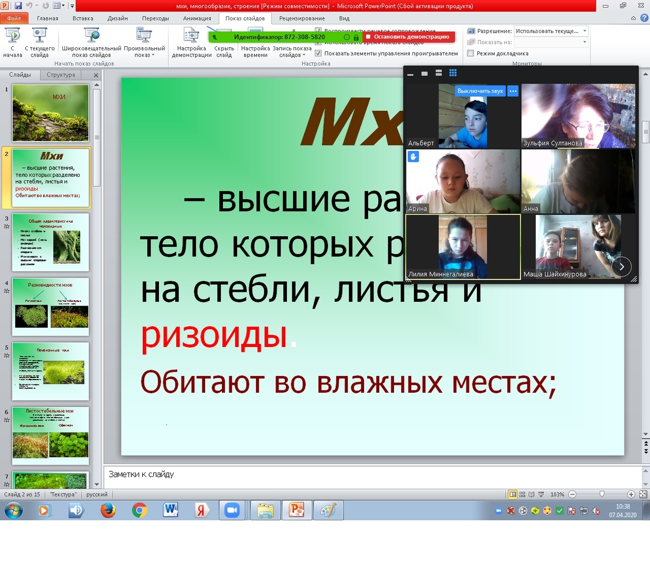Viewport: 650px width, 567px height.
Task: Open more options for Альберт's video
Action: [513, 91]
